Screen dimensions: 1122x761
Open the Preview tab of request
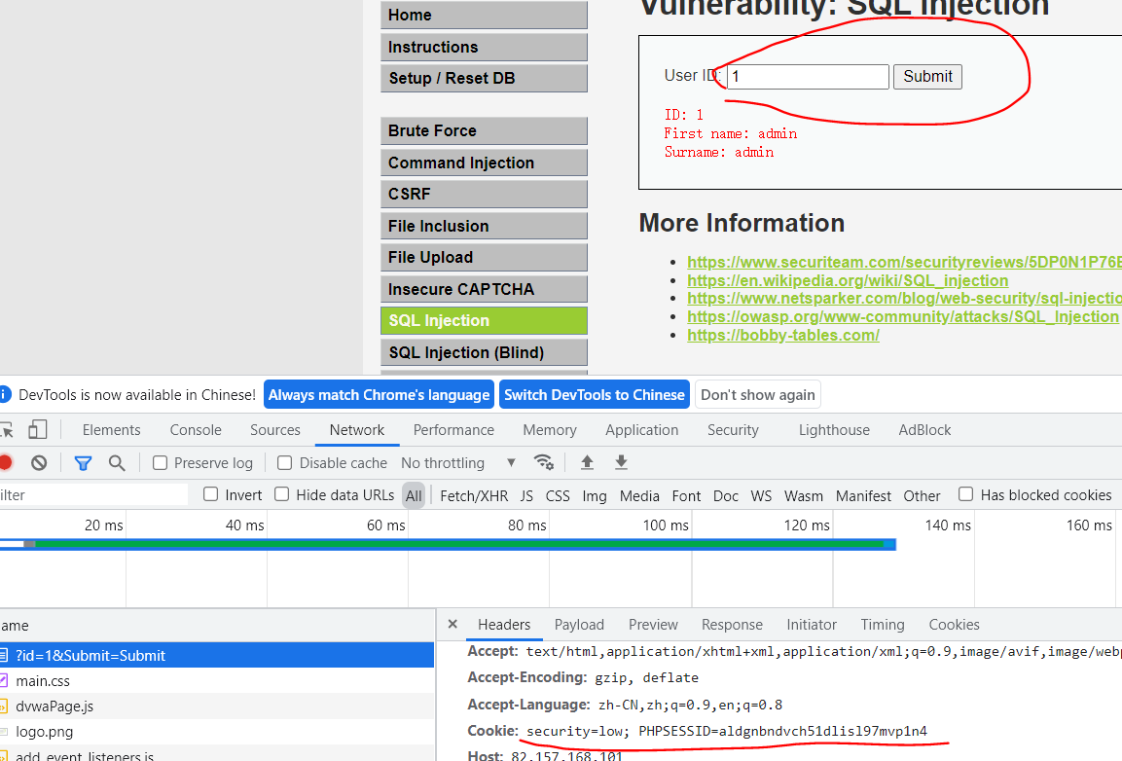pos(653,624)
